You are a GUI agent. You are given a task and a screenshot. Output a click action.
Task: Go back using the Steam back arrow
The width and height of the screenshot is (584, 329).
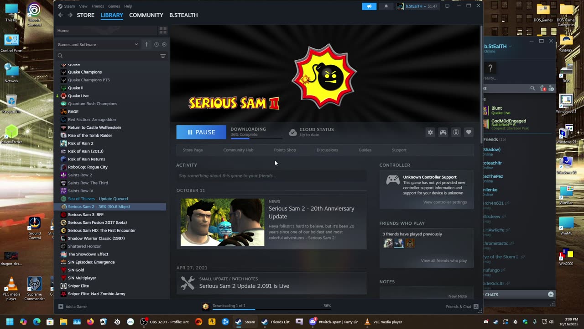(x=60, y=15)
